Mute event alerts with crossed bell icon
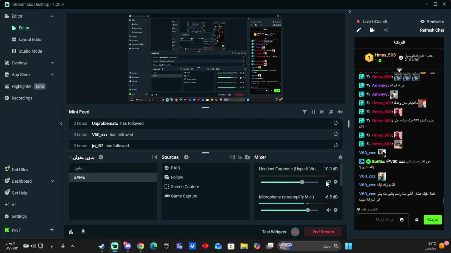The image size is (451, 253). [x=331, y=112]
